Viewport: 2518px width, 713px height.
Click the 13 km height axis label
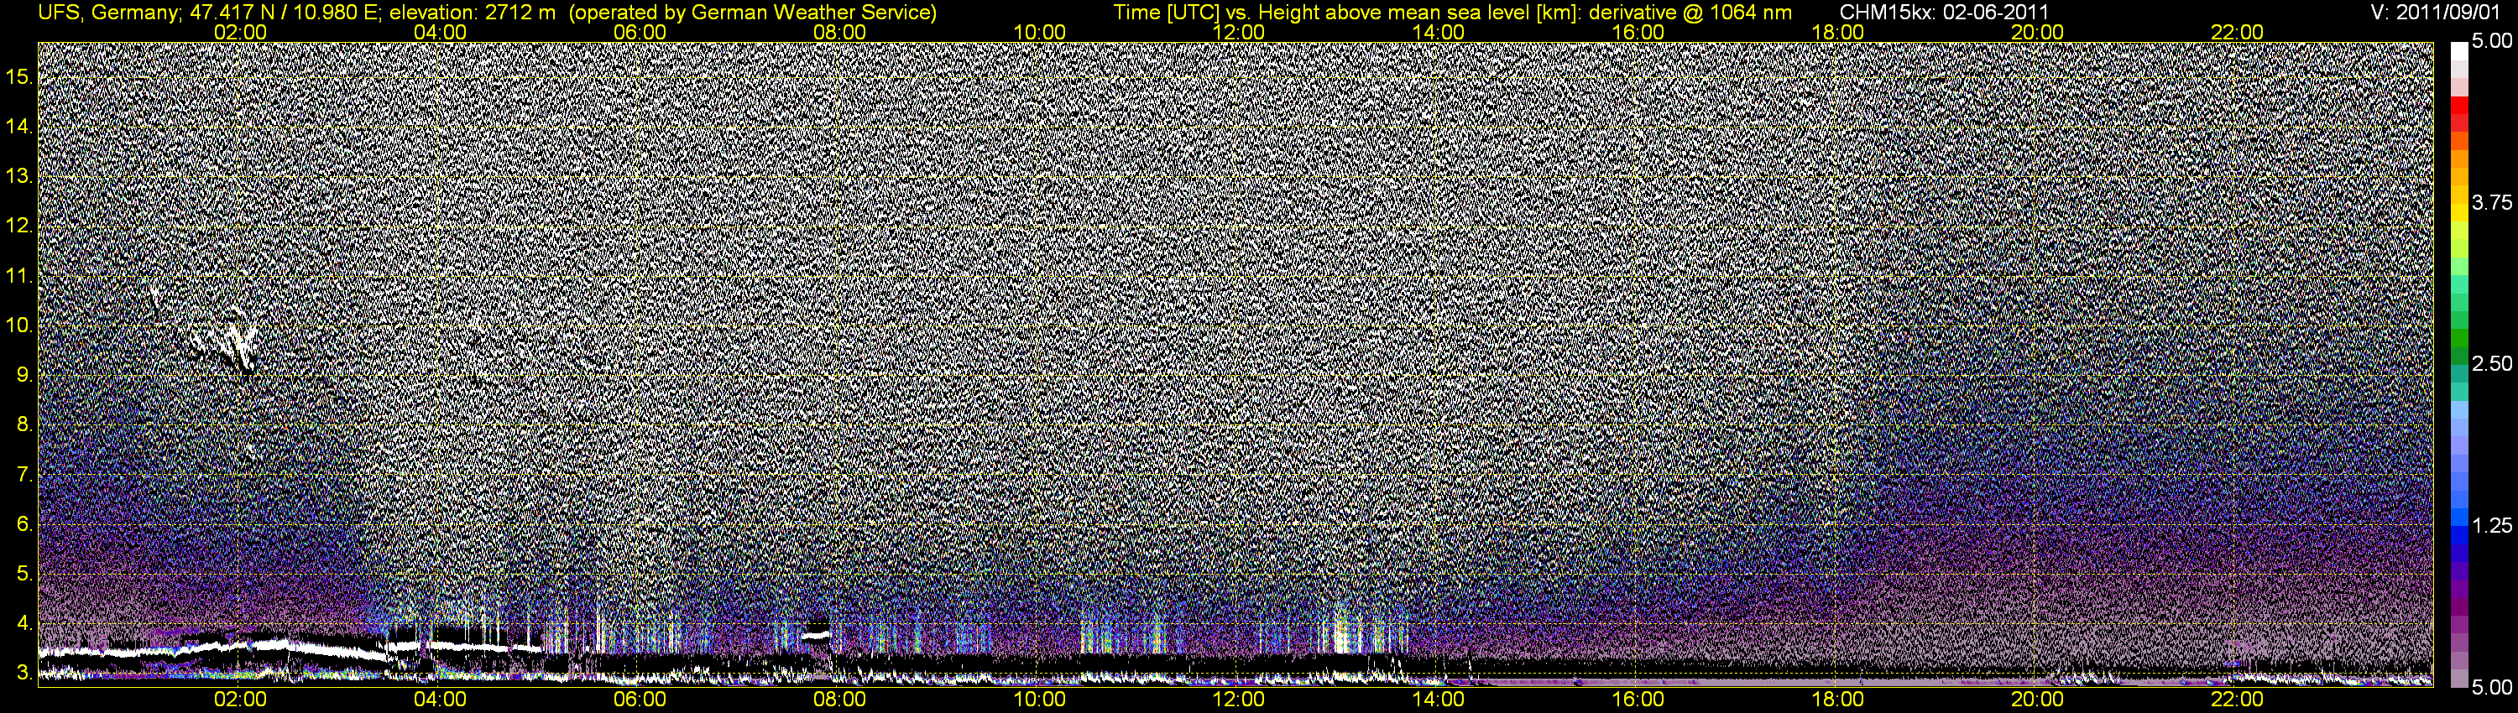(x=19, y=176)
